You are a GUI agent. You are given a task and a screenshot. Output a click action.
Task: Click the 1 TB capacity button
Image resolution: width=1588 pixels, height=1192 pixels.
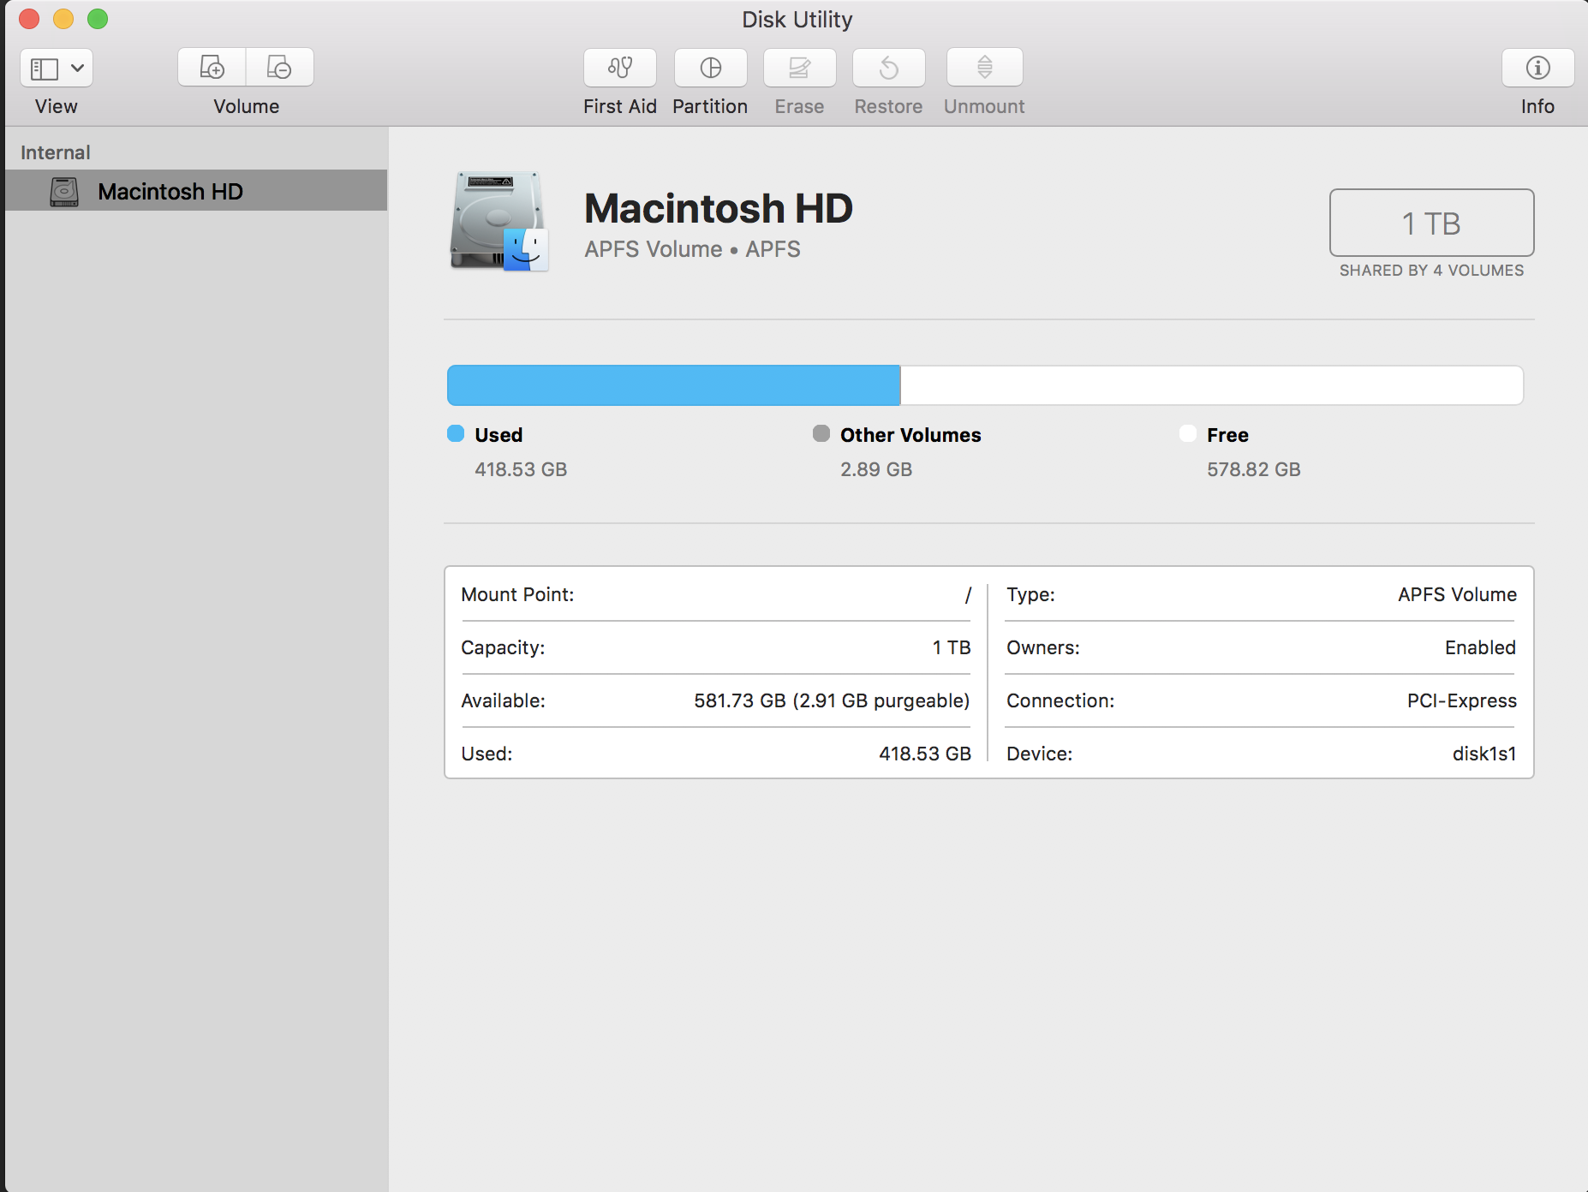[x=1430, y=223]
